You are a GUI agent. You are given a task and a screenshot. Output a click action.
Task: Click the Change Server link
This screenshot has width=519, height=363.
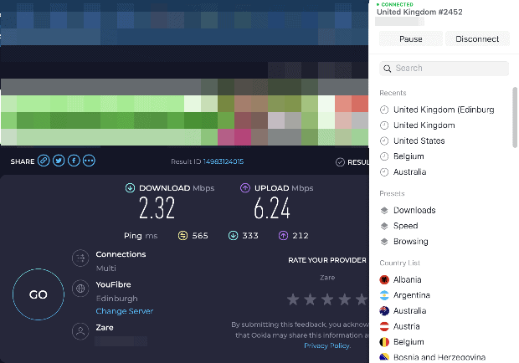pos(125,311)
